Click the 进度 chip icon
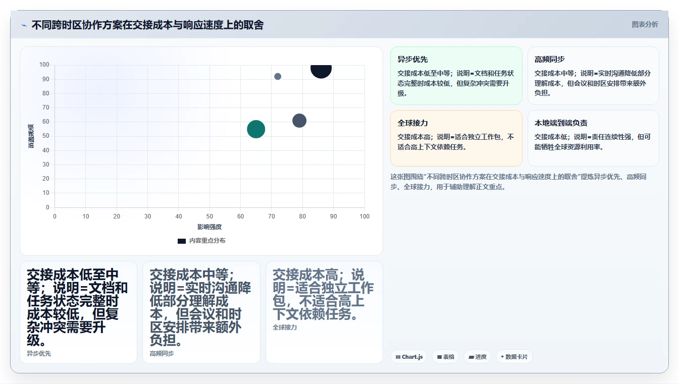The width and height of the screenshot is (679, 384). (x=471, y=357)
